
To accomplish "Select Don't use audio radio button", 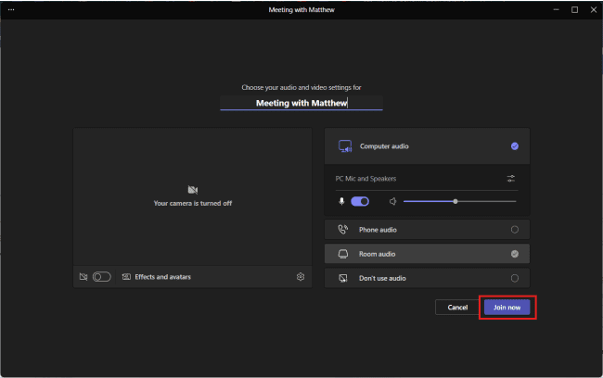I will 515,278.
